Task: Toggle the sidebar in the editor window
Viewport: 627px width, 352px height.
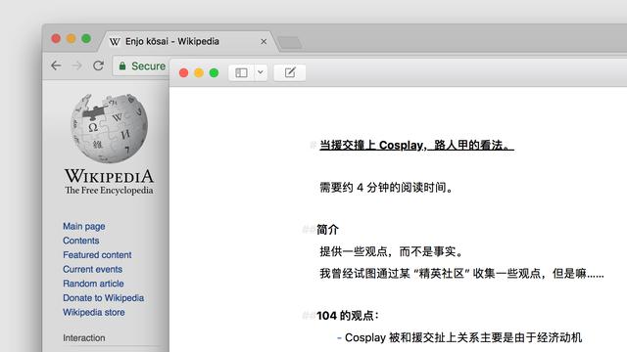Action: pos(241,72)
